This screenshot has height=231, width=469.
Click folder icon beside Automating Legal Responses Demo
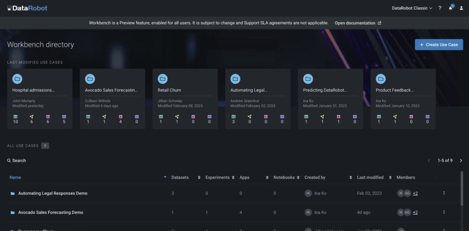12,193
